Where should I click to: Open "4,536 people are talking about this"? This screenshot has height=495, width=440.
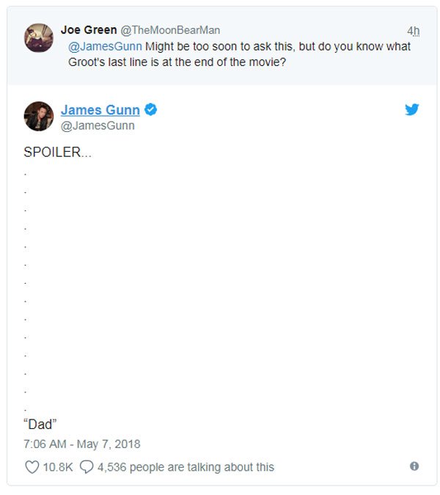click(x=186, y=466)
